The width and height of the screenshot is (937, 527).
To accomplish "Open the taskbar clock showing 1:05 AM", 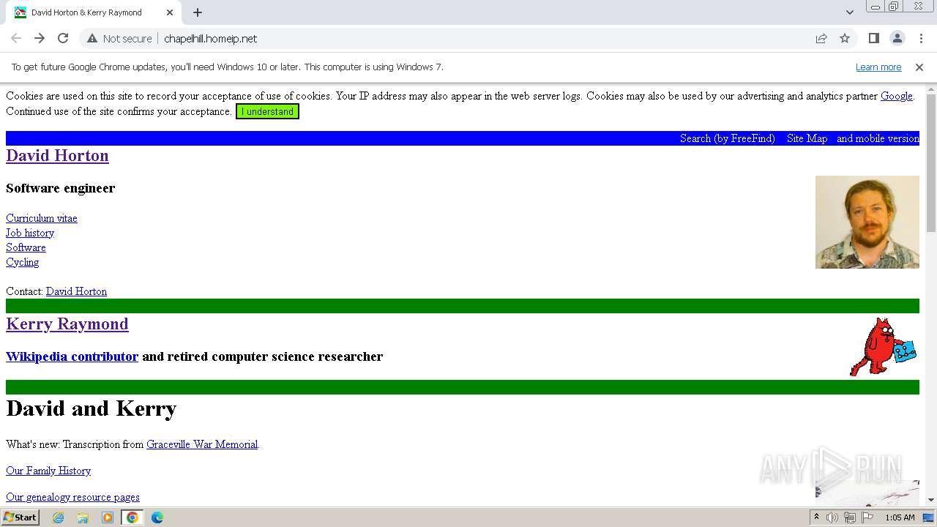I will (x=900, y=517).
